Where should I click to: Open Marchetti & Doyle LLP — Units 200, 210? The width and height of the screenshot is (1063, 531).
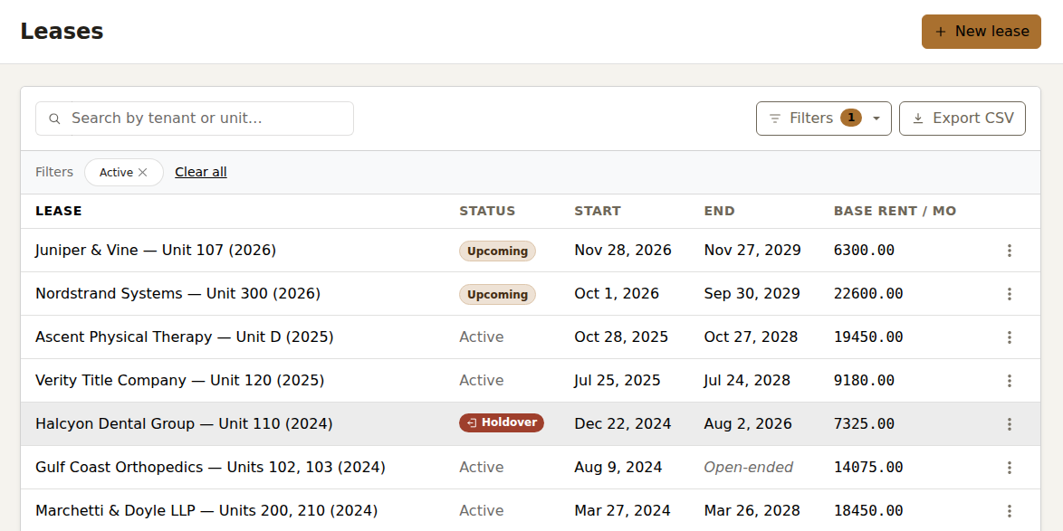[206, 511]
